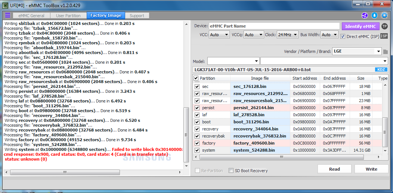
Task: Uncheck the boot partition checkbox
Action: 197,122
